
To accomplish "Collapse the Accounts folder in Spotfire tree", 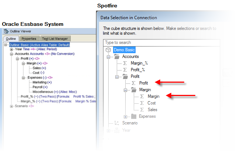I will pyautogui.click(x=108, y=57).
